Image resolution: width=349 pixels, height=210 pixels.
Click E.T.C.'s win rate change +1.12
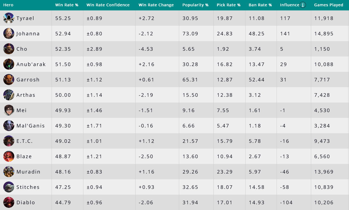click(x=147, y=141)
